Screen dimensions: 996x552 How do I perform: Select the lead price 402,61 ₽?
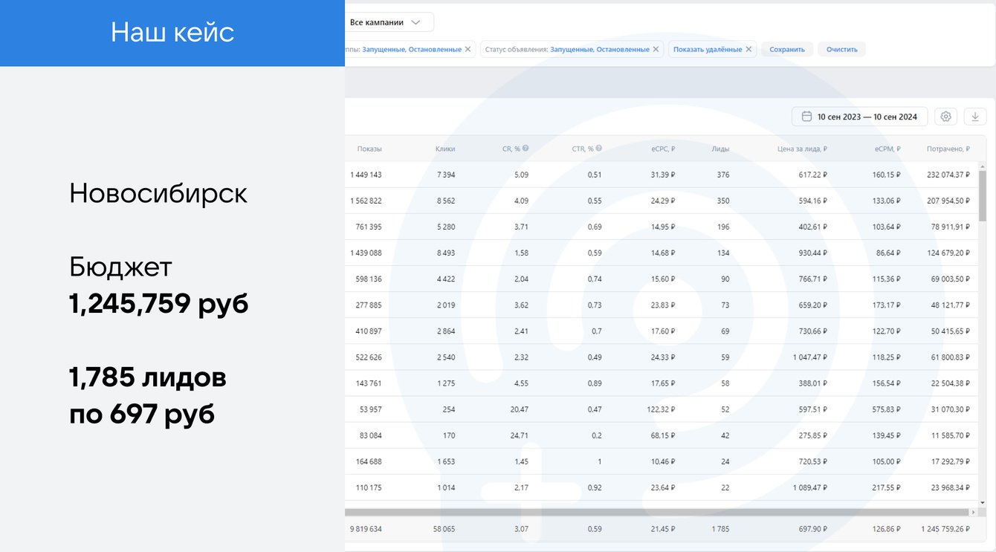(812, 227)
